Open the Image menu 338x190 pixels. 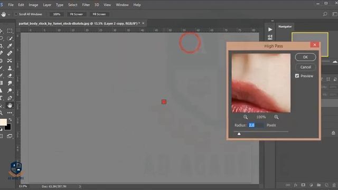pos(33,5)
